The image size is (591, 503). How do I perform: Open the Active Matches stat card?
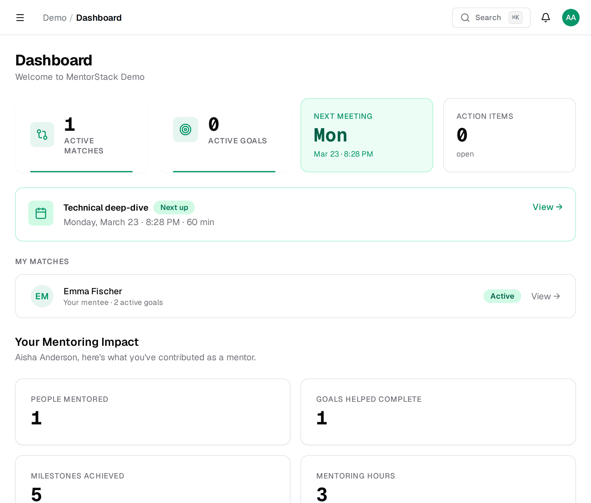pyautogui.click(x=81, y=135)
